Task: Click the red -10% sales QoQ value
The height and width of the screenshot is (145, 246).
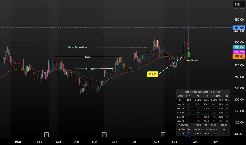Action: (214, 117)
